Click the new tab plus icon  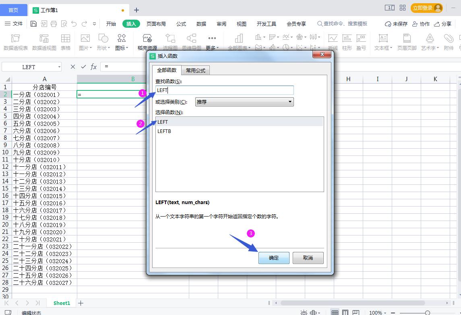[x=136, y=10]
